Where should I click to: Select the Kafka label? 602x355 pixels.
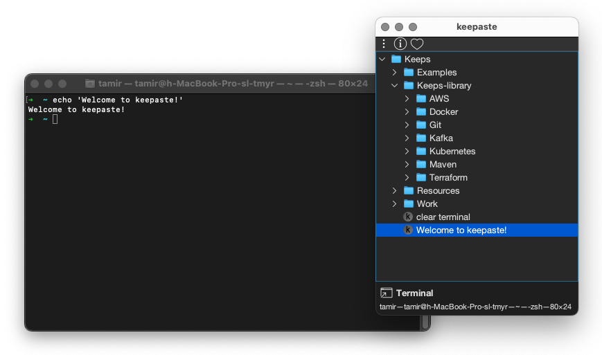coord(441,138)
